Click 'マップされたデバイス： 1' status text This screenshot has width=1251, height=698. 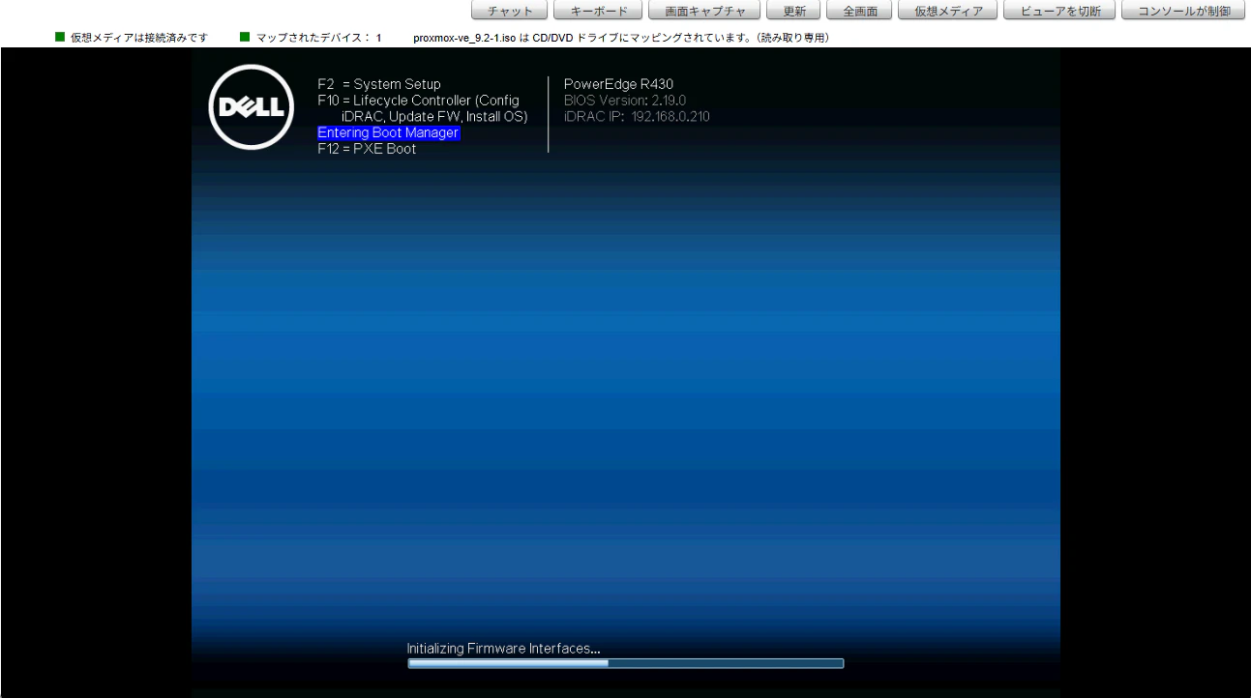[318, 37]
